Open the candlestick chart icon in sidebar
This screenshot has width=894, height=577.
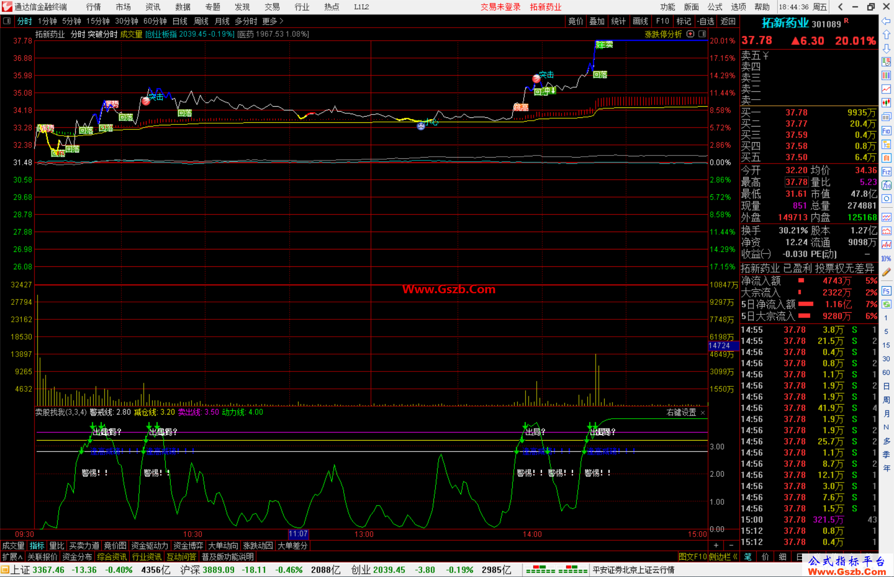click(886, 103)
